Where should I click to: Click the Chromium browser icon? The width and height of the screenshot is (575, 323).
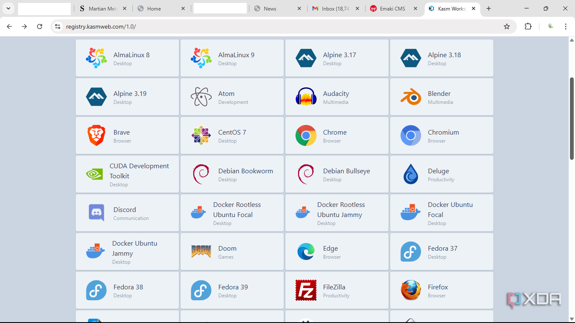pyautogui.click(x=411, y=135)
